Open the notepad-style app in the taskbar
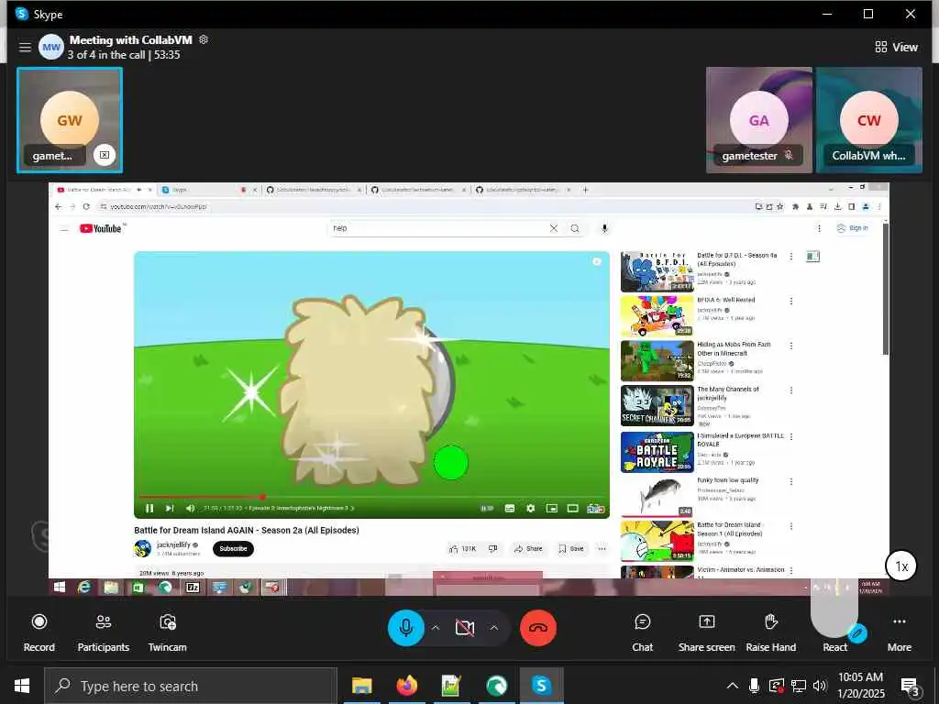Viewport: 939px width, 704px height. (x=451, y=686)
